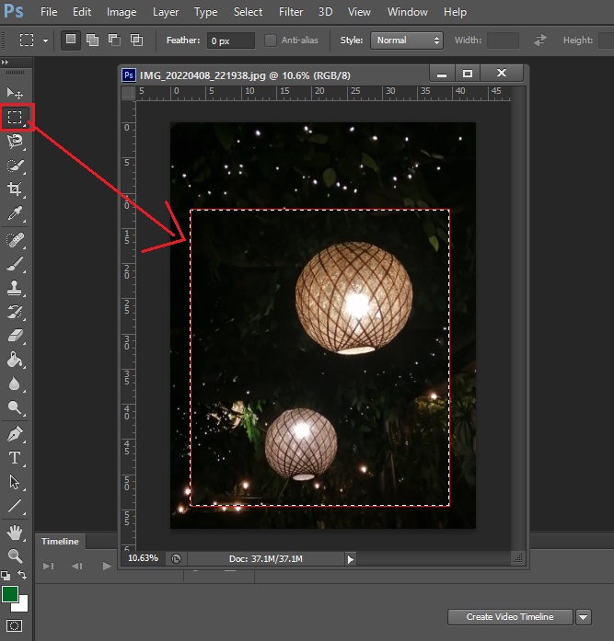
Task: Click the Create Video Timeline button
Action: pos(510,617)
